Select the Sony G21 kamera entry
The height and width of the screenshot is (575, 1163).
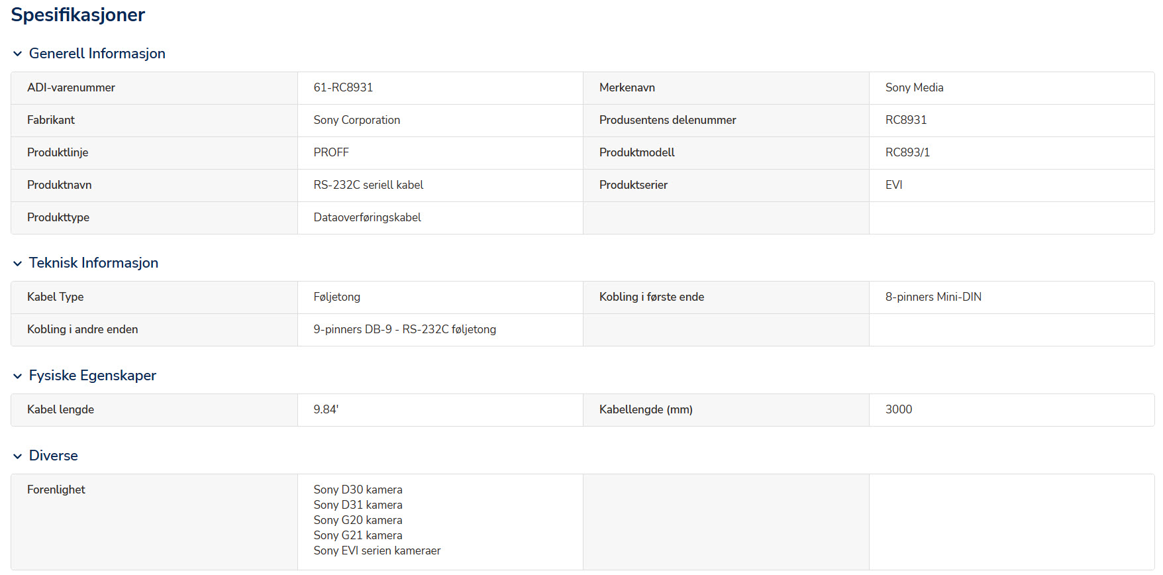358,535
